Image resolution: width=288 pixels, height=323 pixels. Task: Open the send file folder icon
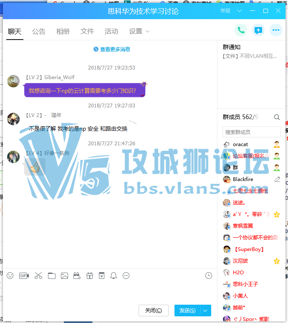coord(52,276)
